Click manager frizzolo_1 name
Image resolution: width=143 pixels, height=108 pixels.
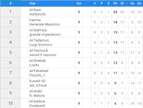click(x=37, y=75)
